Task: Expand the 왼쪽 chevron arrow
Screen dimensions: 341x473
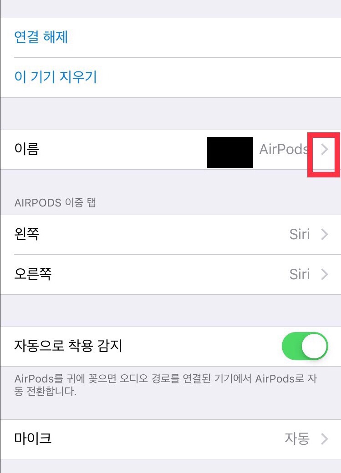Action: click(x=325, y=234)
